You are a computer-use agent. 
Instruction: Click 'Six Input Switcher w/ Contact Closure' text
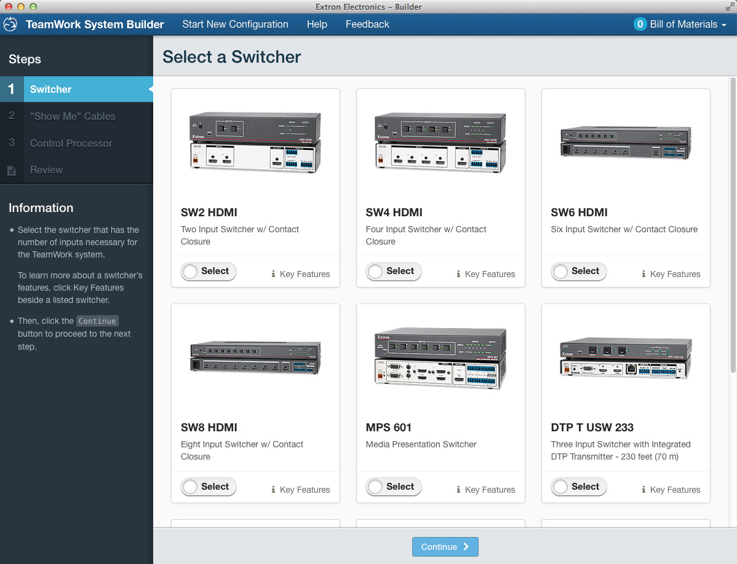(624, 229)
